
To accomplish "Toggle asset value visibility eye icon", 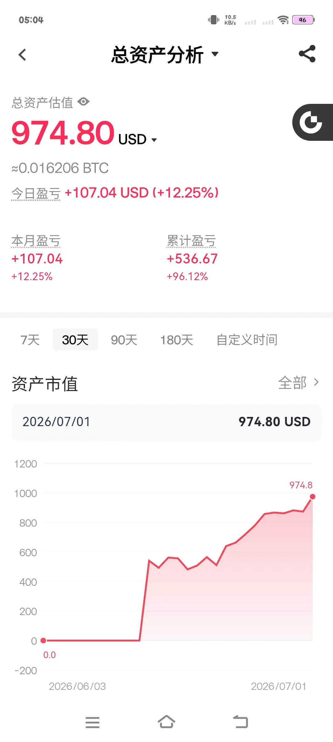I will point(83,102).
